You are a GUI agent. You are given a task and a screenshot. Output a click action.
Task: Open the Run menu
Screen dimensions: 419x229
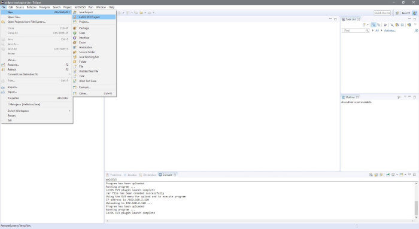pos(91,7)
